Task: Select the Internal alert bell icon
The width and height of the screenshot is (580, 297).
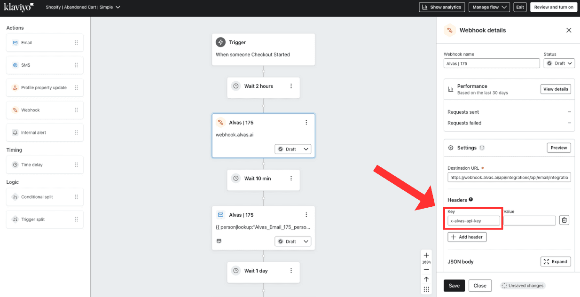Action: click(15, 133)
